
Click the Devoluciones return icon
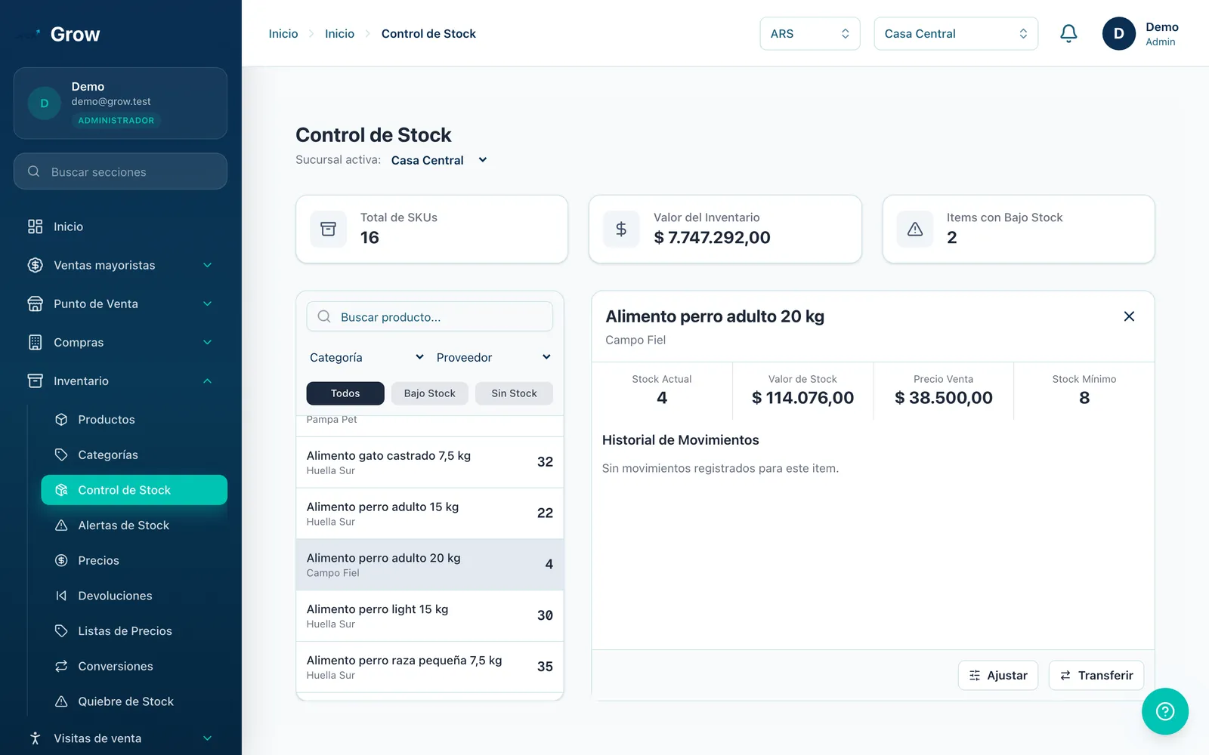pos(61,596)
